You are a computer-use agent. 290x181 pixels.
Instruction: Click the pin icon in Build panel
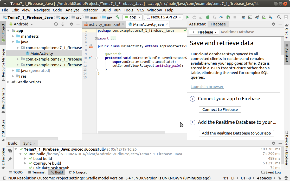tap(10, 159)
